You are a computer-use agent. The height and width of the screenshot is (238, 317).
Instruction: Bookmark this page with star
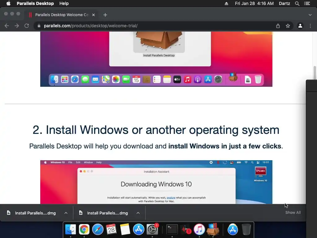point(288,26)
